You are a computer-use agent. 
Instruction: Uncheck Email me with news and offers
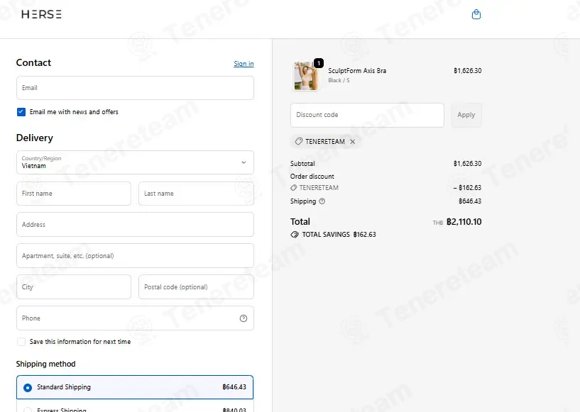[x=21, y=112]
